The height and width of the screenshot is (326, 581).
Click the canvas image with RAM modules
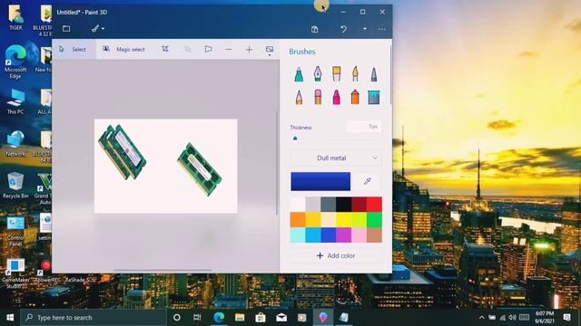[165, 166]
